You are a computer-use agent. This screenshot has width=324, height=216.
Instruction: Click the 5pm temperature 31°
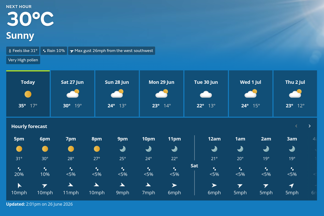[19, 159]
